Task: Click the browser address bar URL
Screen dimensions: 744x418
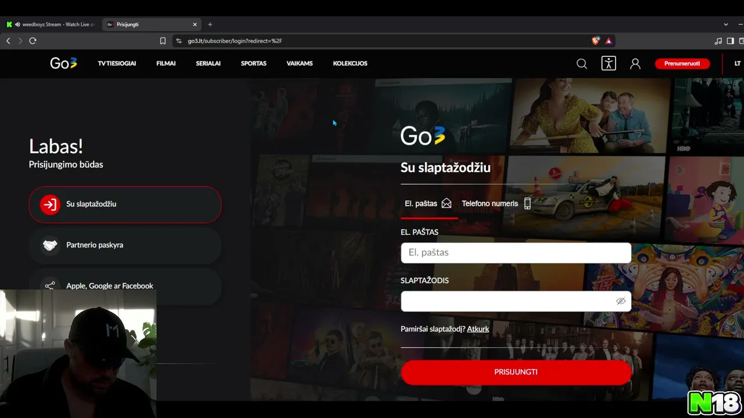Action: tap(235, 41)
